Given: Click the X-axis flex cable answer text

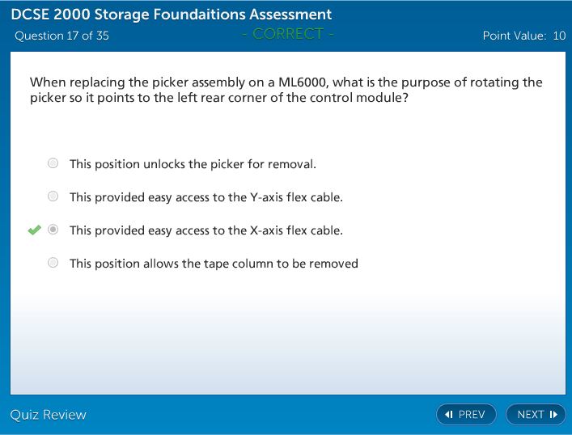Looking at the screenshot, I should [x=205, y=230].
